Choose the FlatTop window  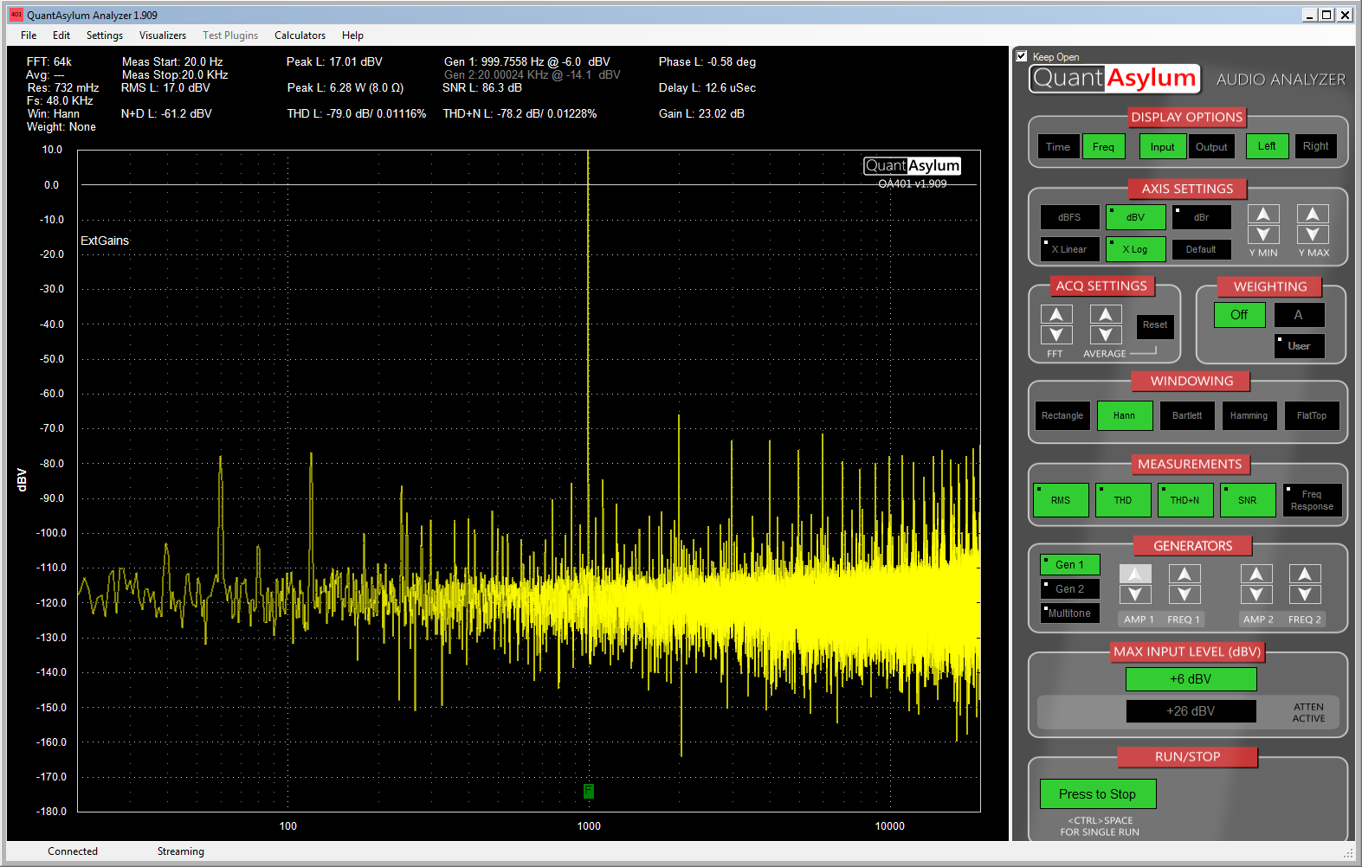point(1312,415)
